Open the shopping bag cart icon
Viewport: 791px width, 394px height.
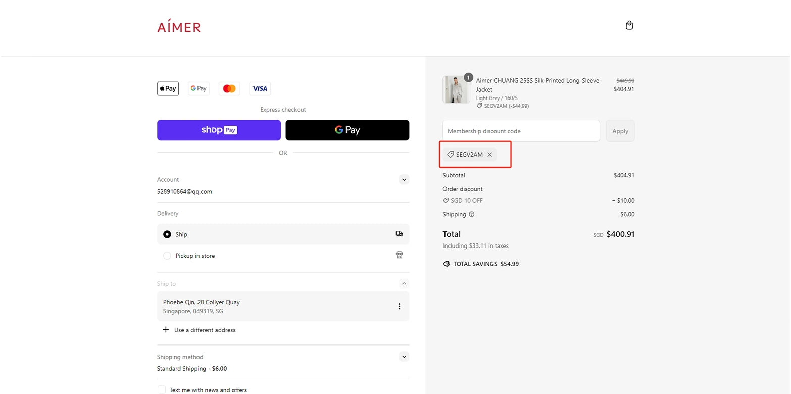[x=629, y=25]
